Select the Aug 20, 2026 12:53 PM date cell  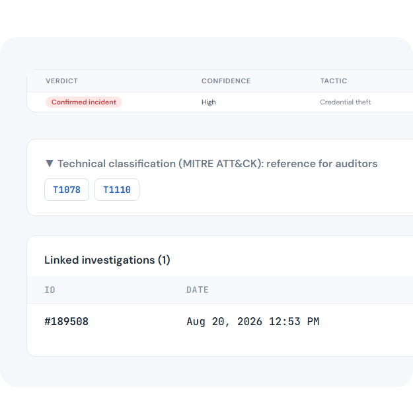(x=253, y=321)
